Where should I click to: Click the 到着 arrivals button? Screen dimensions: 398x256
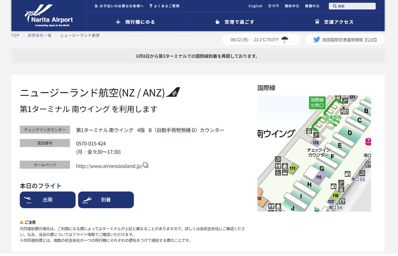point(106,200)
